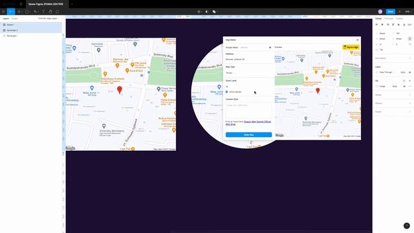Screen dimensions: 414x233
Task: Open distribute spacing options icon
Action: click(409, 25)
